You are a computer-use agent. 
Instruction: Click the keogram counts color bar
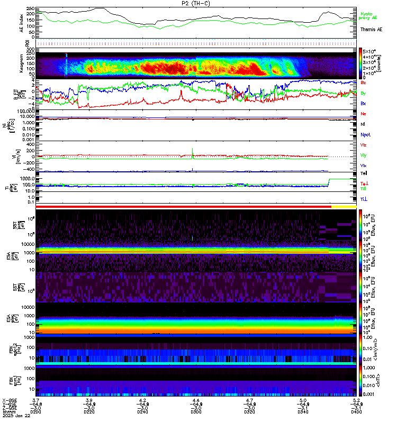pos(360,63)
